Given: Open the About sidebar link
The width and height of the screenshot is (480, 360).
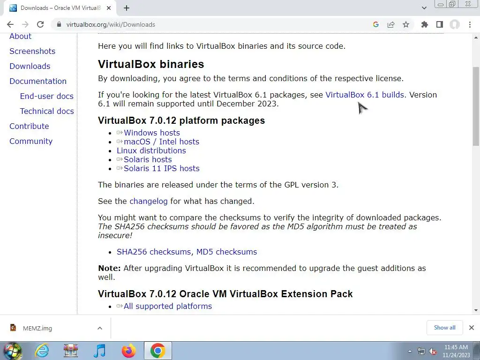Looking at the screenshot, I should (x=21, y=36).
